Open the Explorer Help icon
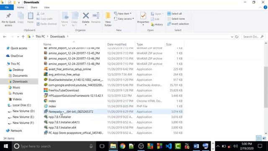The width and height of the screenshot is (268, 151). pyautogui.click(x=265, y=8)
